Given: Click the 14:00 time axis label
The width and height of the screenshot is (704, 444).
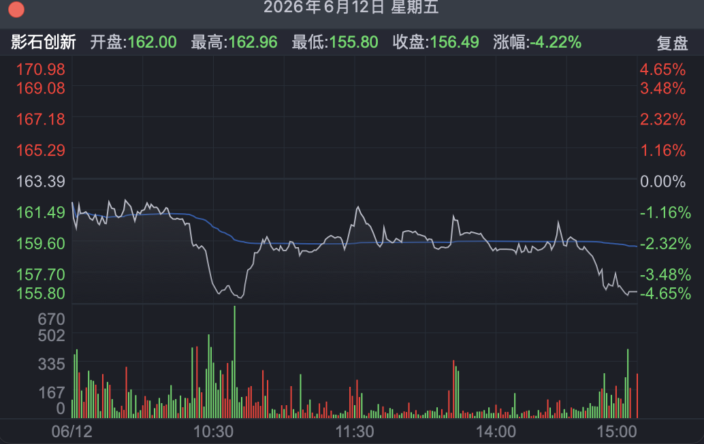Looking at the screenshot, I should tap(496, 432).
